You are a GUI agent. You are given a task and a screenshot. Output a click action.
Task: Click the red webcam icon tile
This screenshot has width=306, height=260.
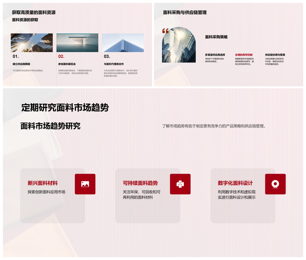pos(275,184)
